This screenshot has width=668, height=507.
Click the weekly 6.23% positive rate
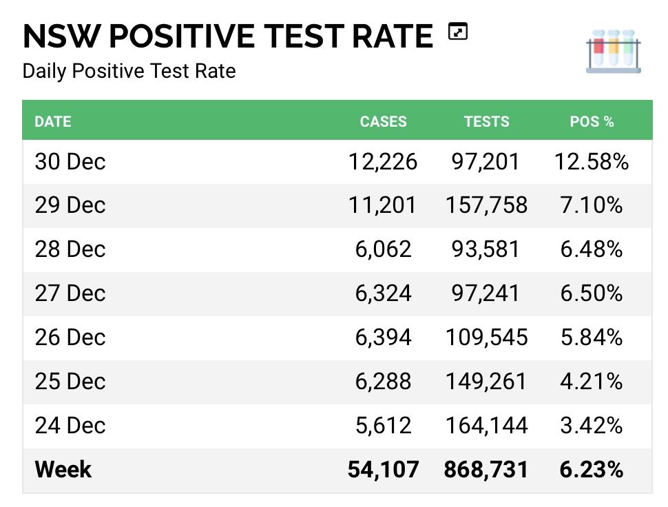tap(592, 470)
